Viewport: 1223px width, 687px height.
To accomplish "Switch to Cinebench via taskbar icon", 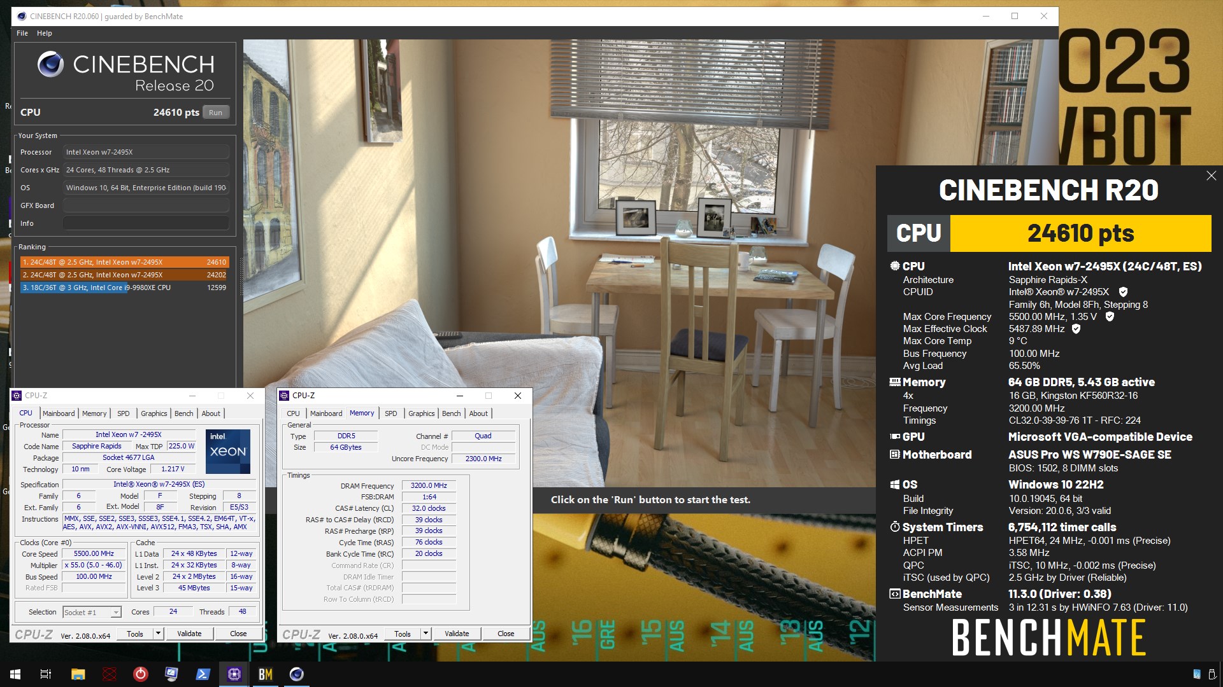I will point(296,674).
